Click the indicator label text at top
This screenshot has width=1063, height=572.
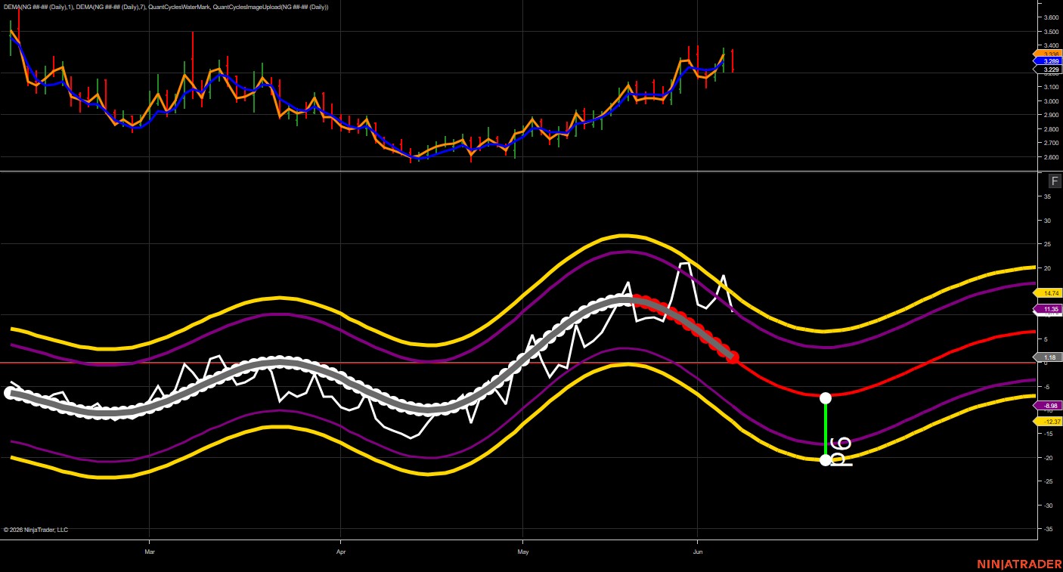pyautogui.click(x=166, y=7)
